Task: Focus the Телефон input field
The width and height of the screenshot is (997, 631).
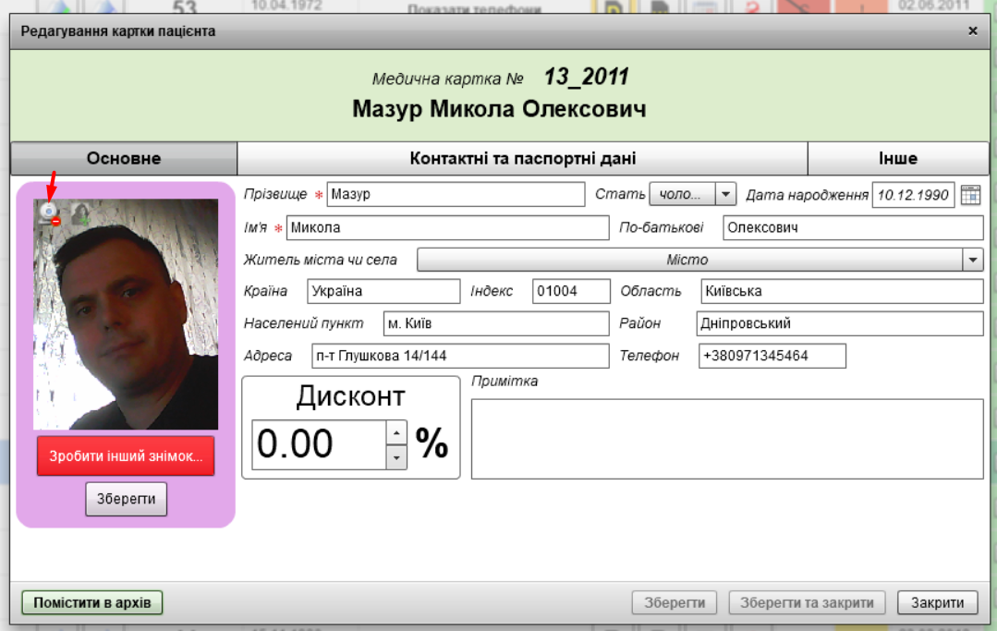Action: coord(772,356)
